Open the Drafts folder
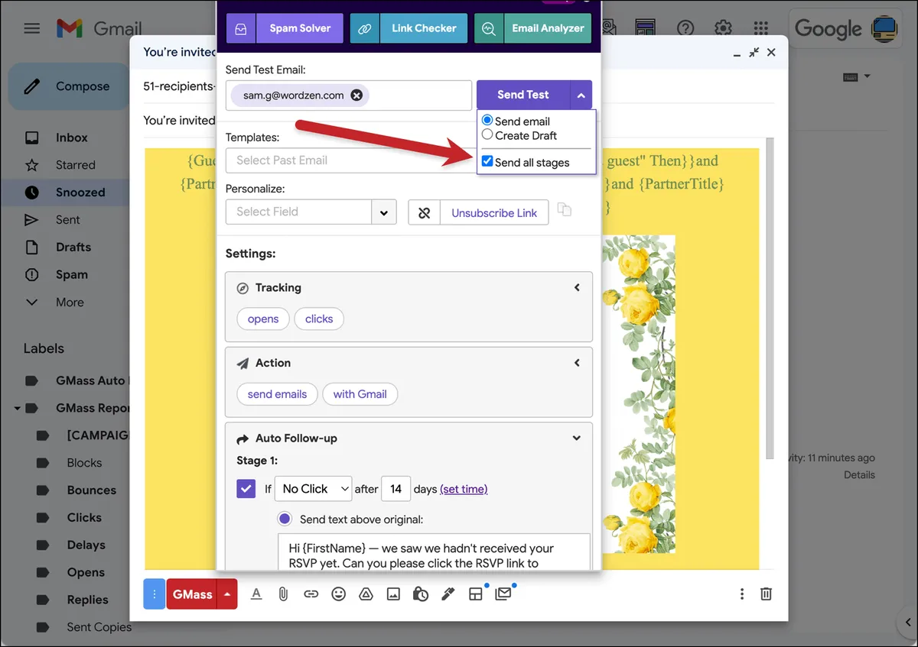 73,247
